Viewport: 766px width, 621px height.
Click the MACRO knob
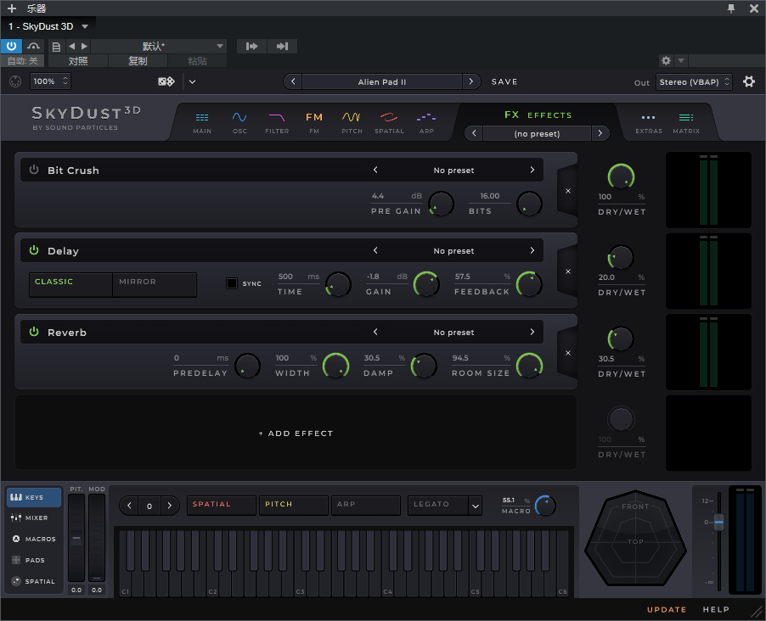(544, 506)
